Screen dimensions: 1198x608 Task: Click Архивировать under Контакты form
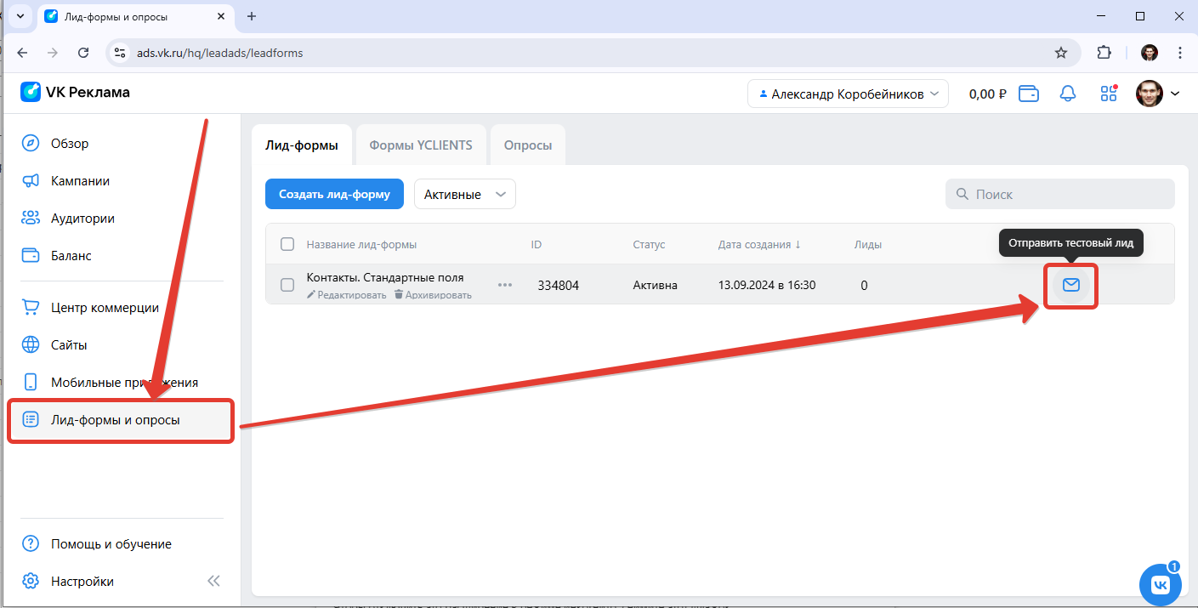pos(433,295)
